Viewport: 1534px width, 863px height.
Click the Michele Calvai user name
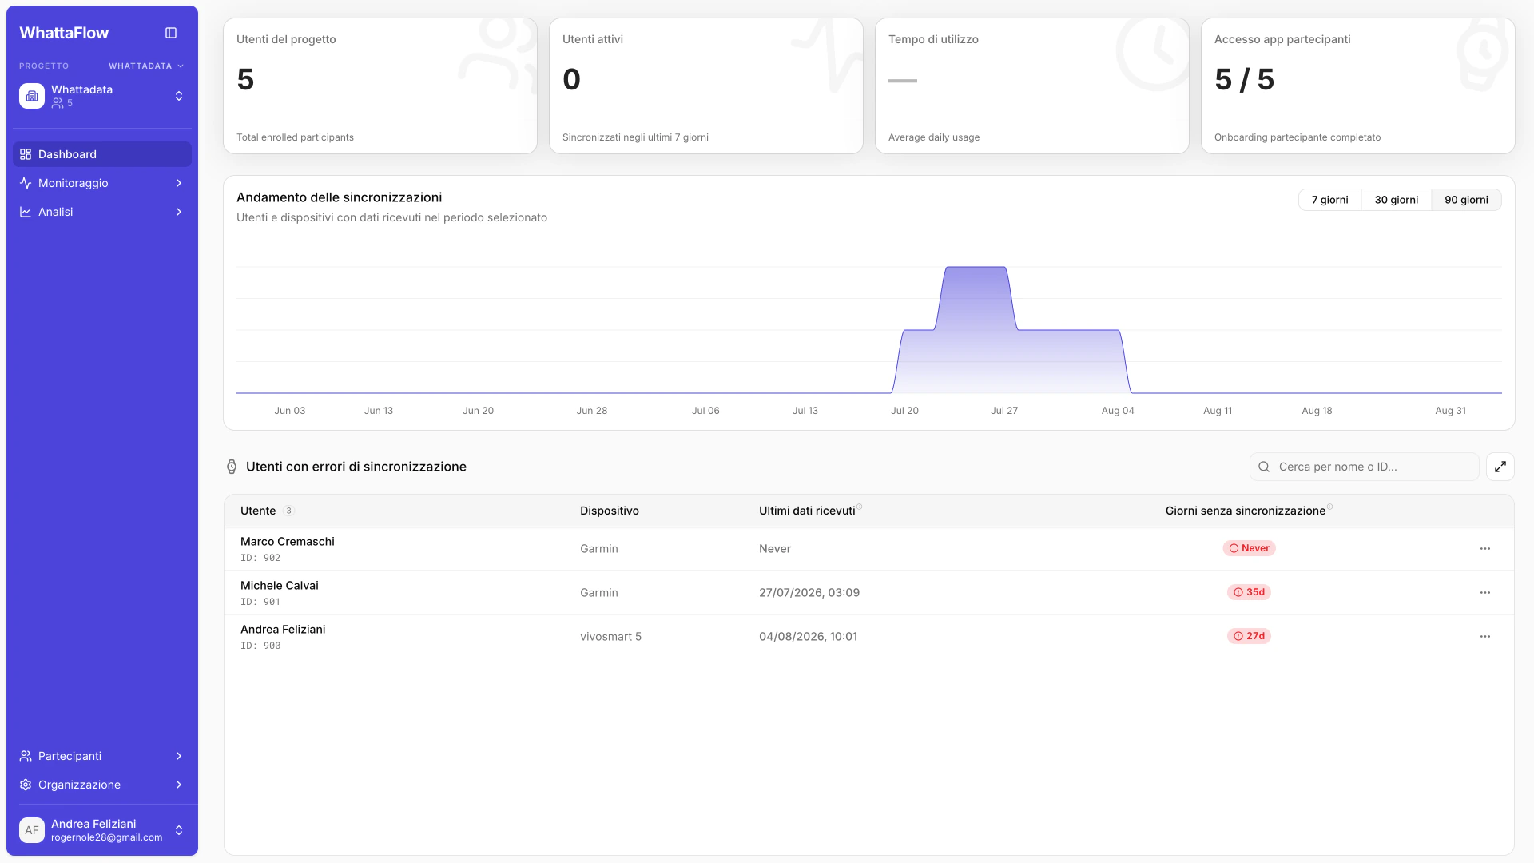pyautogui.click(x=280, y=585)
